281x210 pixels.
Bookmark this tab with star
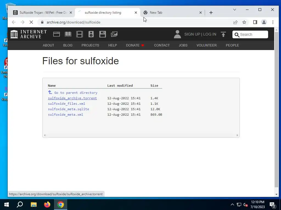coord(244,22)
